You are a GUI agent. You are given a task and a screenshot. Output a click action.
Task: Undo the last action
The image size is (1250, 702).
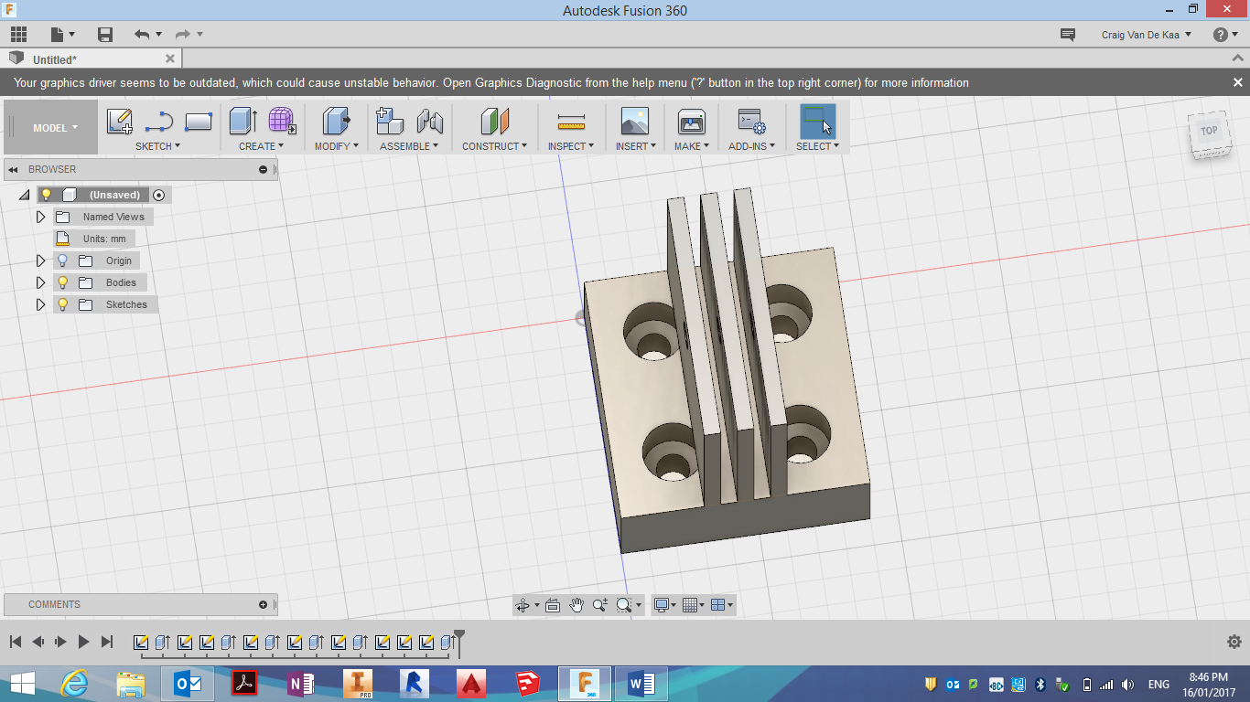[142, 35]
